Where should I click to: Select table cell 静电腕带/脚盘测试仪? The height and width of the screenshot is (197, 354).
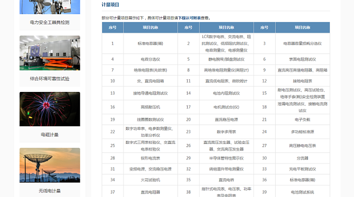[227, 59]
